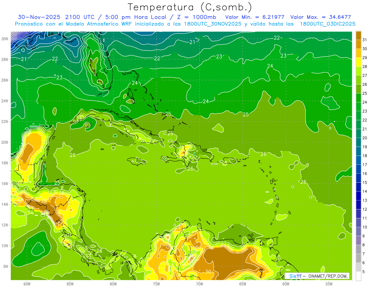Select the "Valor Max. = 34.6477" text
The width and height of the screenshot is (373, 288).
(320, 17)
